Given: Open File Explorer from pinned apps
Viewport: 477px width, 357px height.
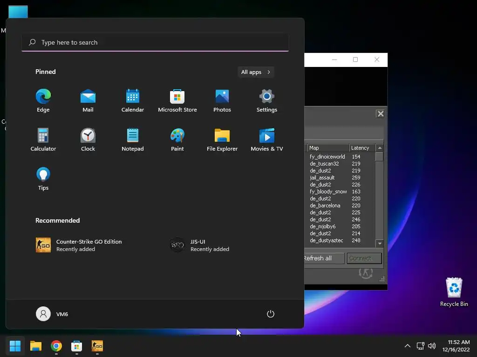Looking at the screenshot, I should (x=222, y=139).
